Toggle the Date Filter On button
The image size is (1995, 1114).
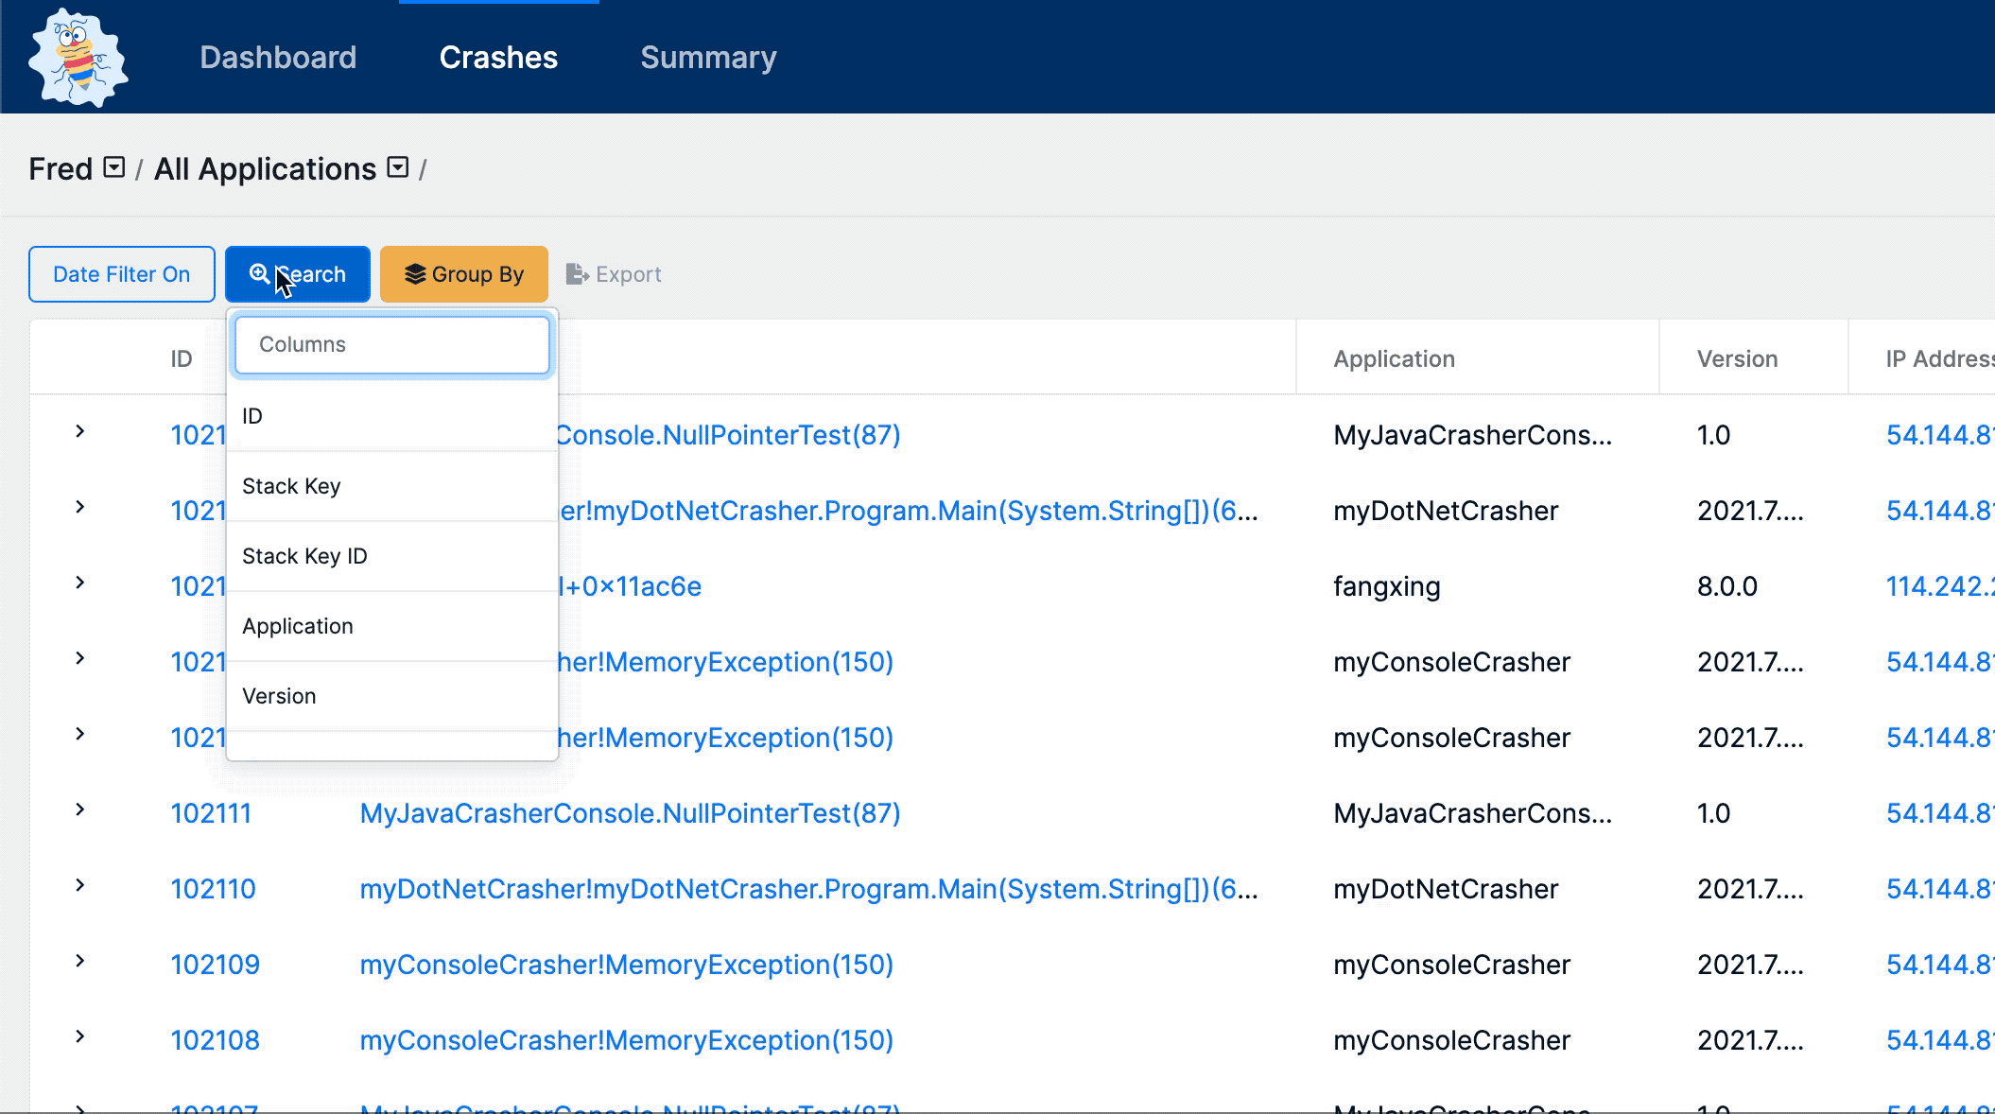pyautogui.click(x=122, y=272)
